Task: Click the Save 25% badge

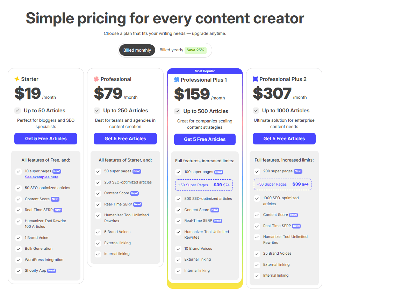Action: (195, 50)
